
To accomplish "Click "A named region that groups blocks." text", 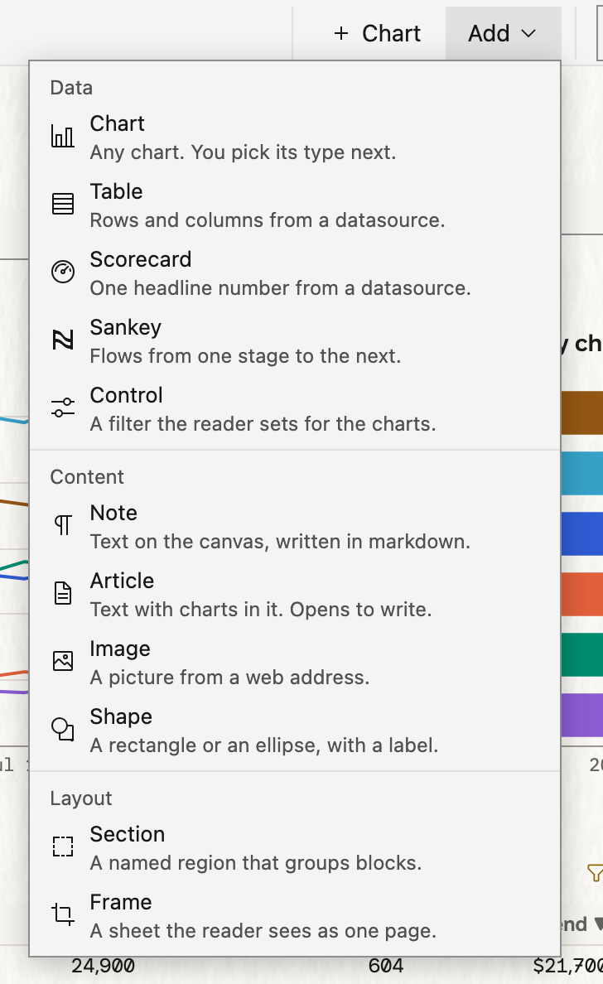I will [256, 863].
